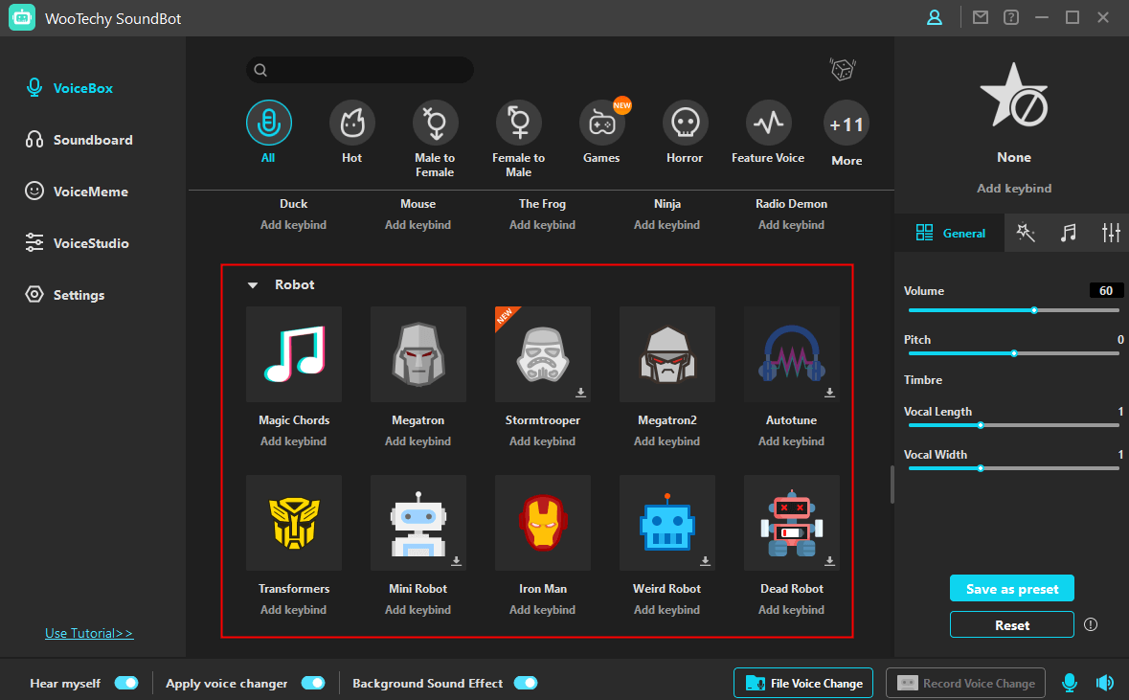This screenshot has height=700, width=1129.
Task: Download the Stormtrooper voice
Action: tap(580, 393)
